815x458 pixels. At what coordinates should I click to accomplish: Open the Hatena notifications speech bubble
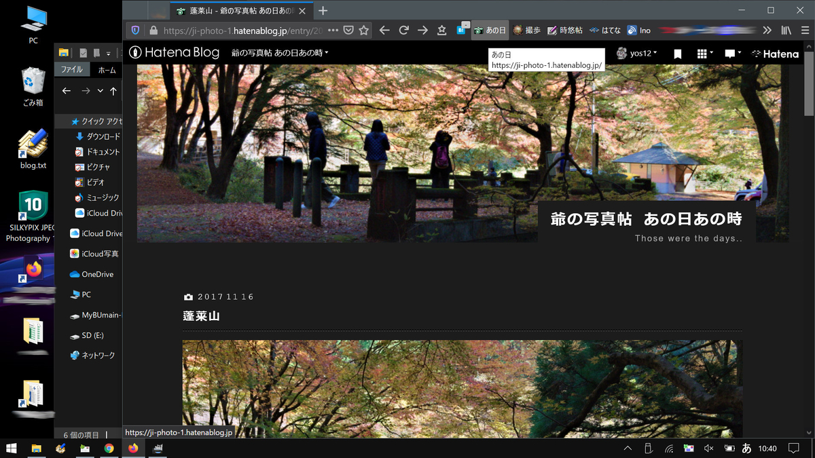[x=732, y=54]
